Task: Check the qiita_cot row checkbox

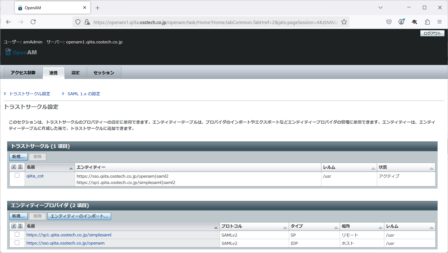Action: pos(17,175)
